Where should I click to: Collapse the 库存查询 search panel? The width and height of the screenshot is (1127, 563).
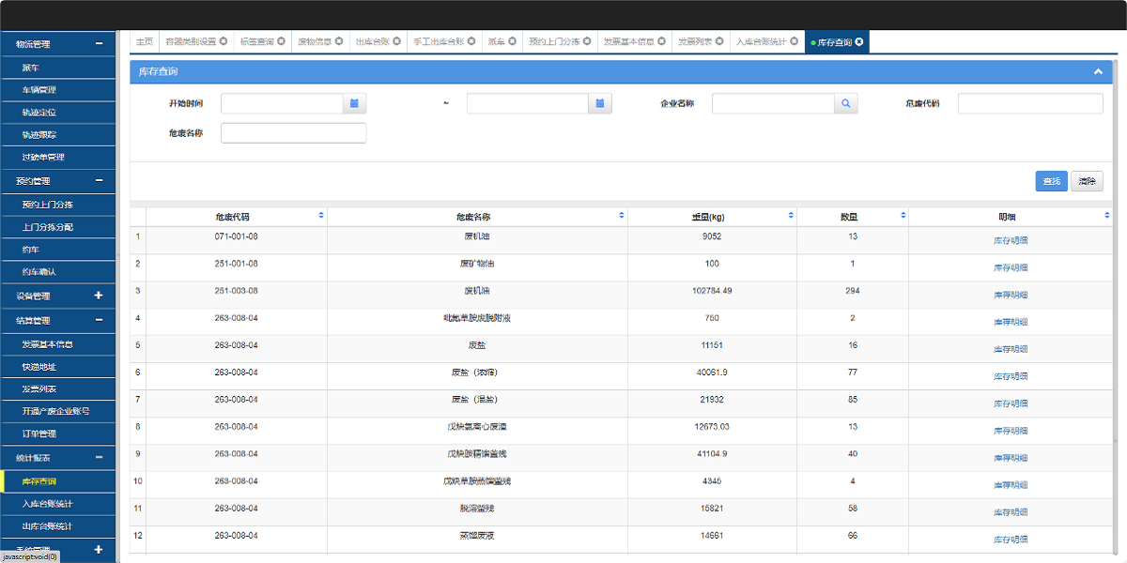[x=1098, y=71]
